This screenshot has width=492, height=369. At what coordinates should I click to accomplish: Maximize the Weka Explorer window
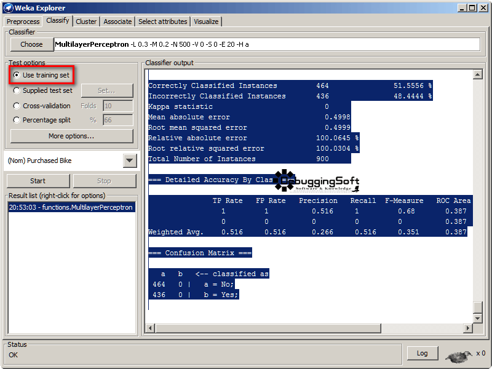click(x=472, y=8)
